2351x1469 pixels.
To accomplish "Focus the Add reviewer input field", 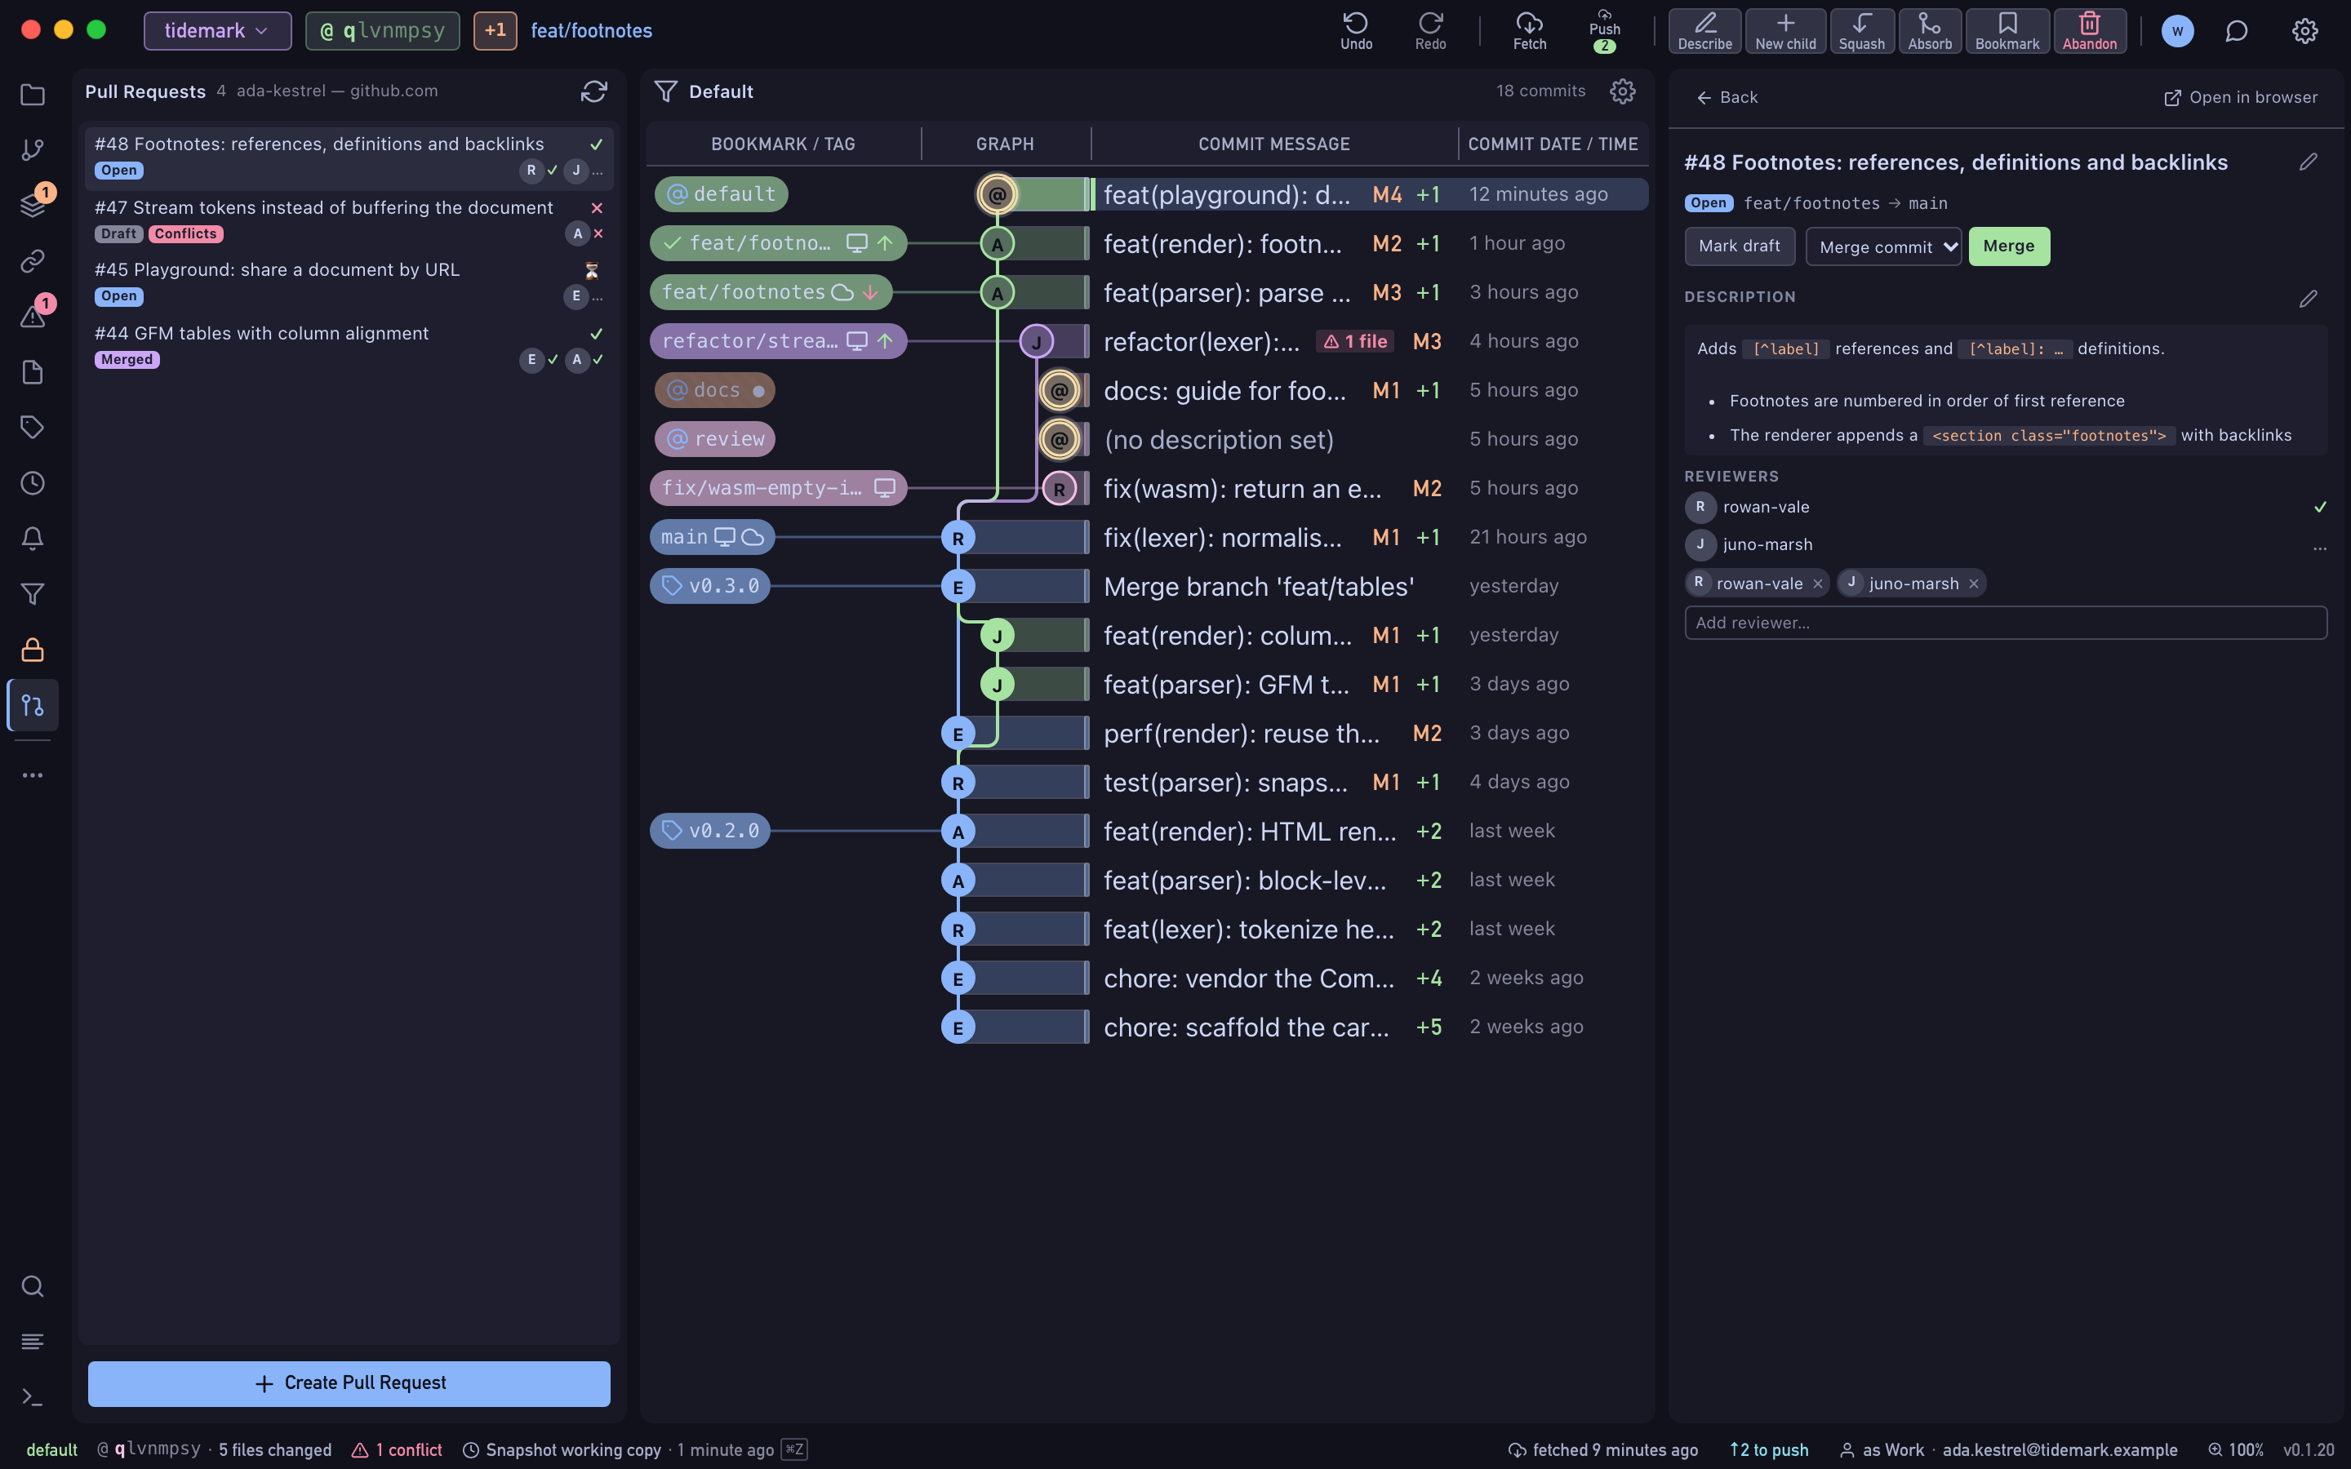I will click(x=2005, y=623).
